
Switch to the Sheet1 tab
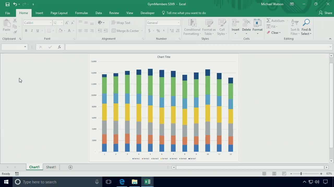click(x=51, y=167)
